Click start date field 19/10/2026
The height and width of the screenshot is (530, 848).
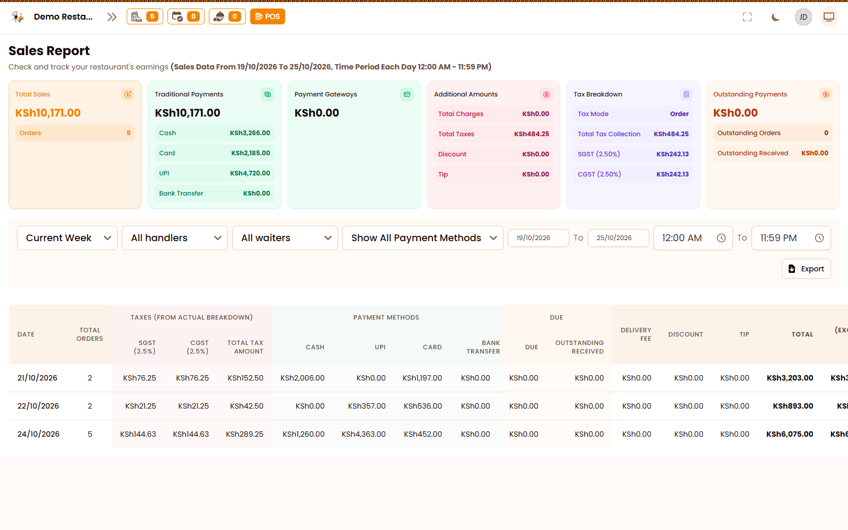[538, 238]
